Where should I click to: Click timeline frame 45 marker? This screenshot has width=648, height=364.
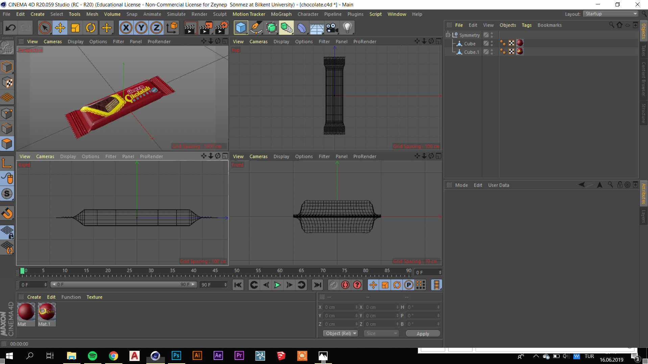(215, 271)
